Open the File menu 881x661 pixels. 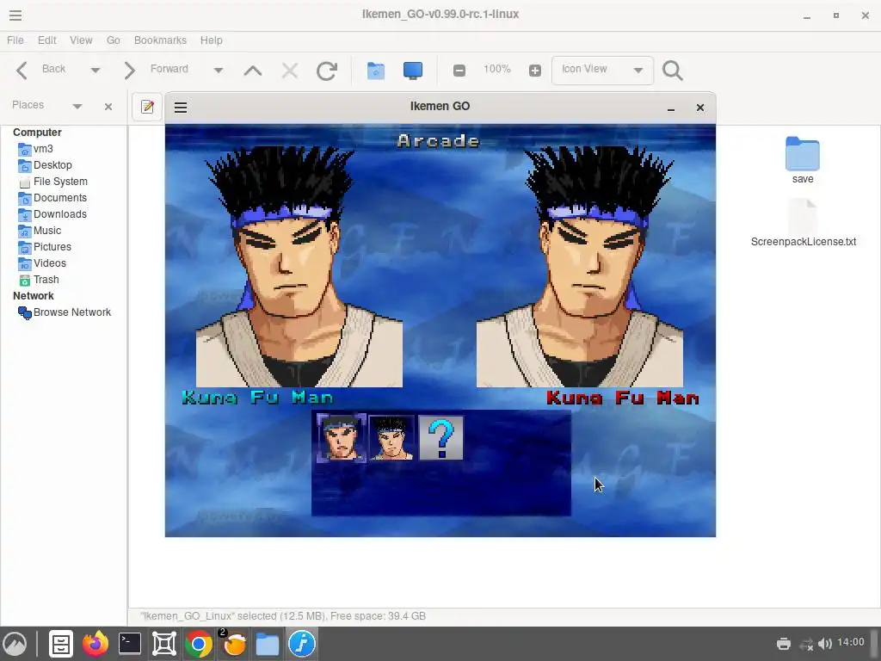(x=15, y=40)
